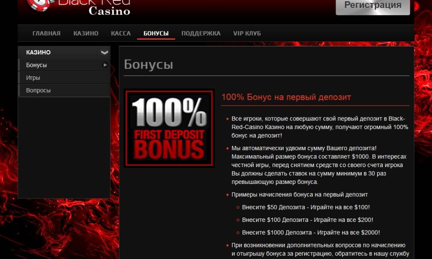Click the '100% Бонус на первый депозит' heading
Image resolution: width=432 pixels, height=259 pixels.
pyautogui.click(x=286, y=97)
